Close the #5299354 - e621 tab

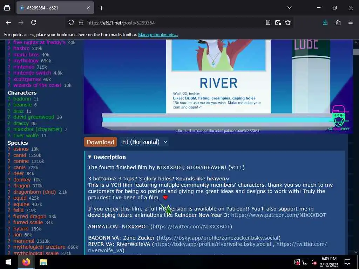[x=88, y=8]
